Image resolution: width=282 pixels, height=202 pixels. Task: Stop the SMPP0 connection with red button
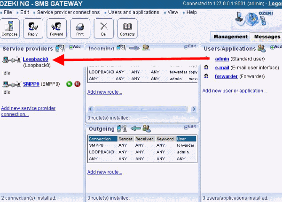point(77,84)
